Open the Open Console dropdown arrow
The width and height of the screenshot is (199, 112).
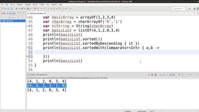click(191, 75)
